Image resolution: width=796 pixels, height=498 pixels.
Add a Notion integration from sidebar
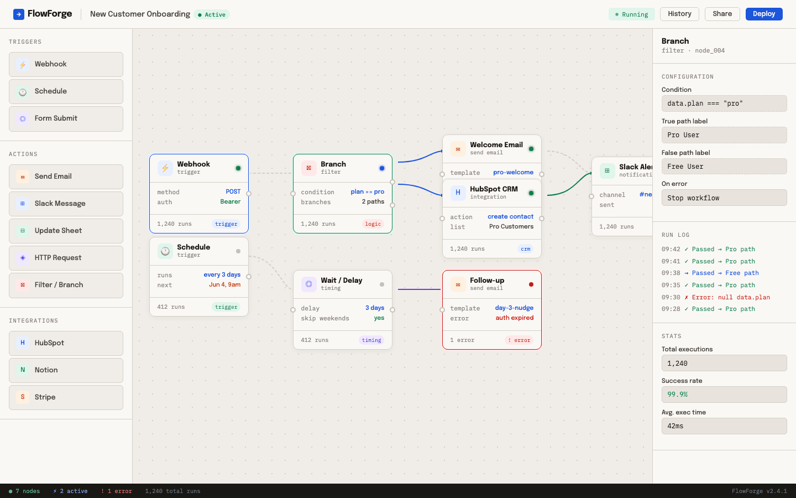[x=66, y=371]
